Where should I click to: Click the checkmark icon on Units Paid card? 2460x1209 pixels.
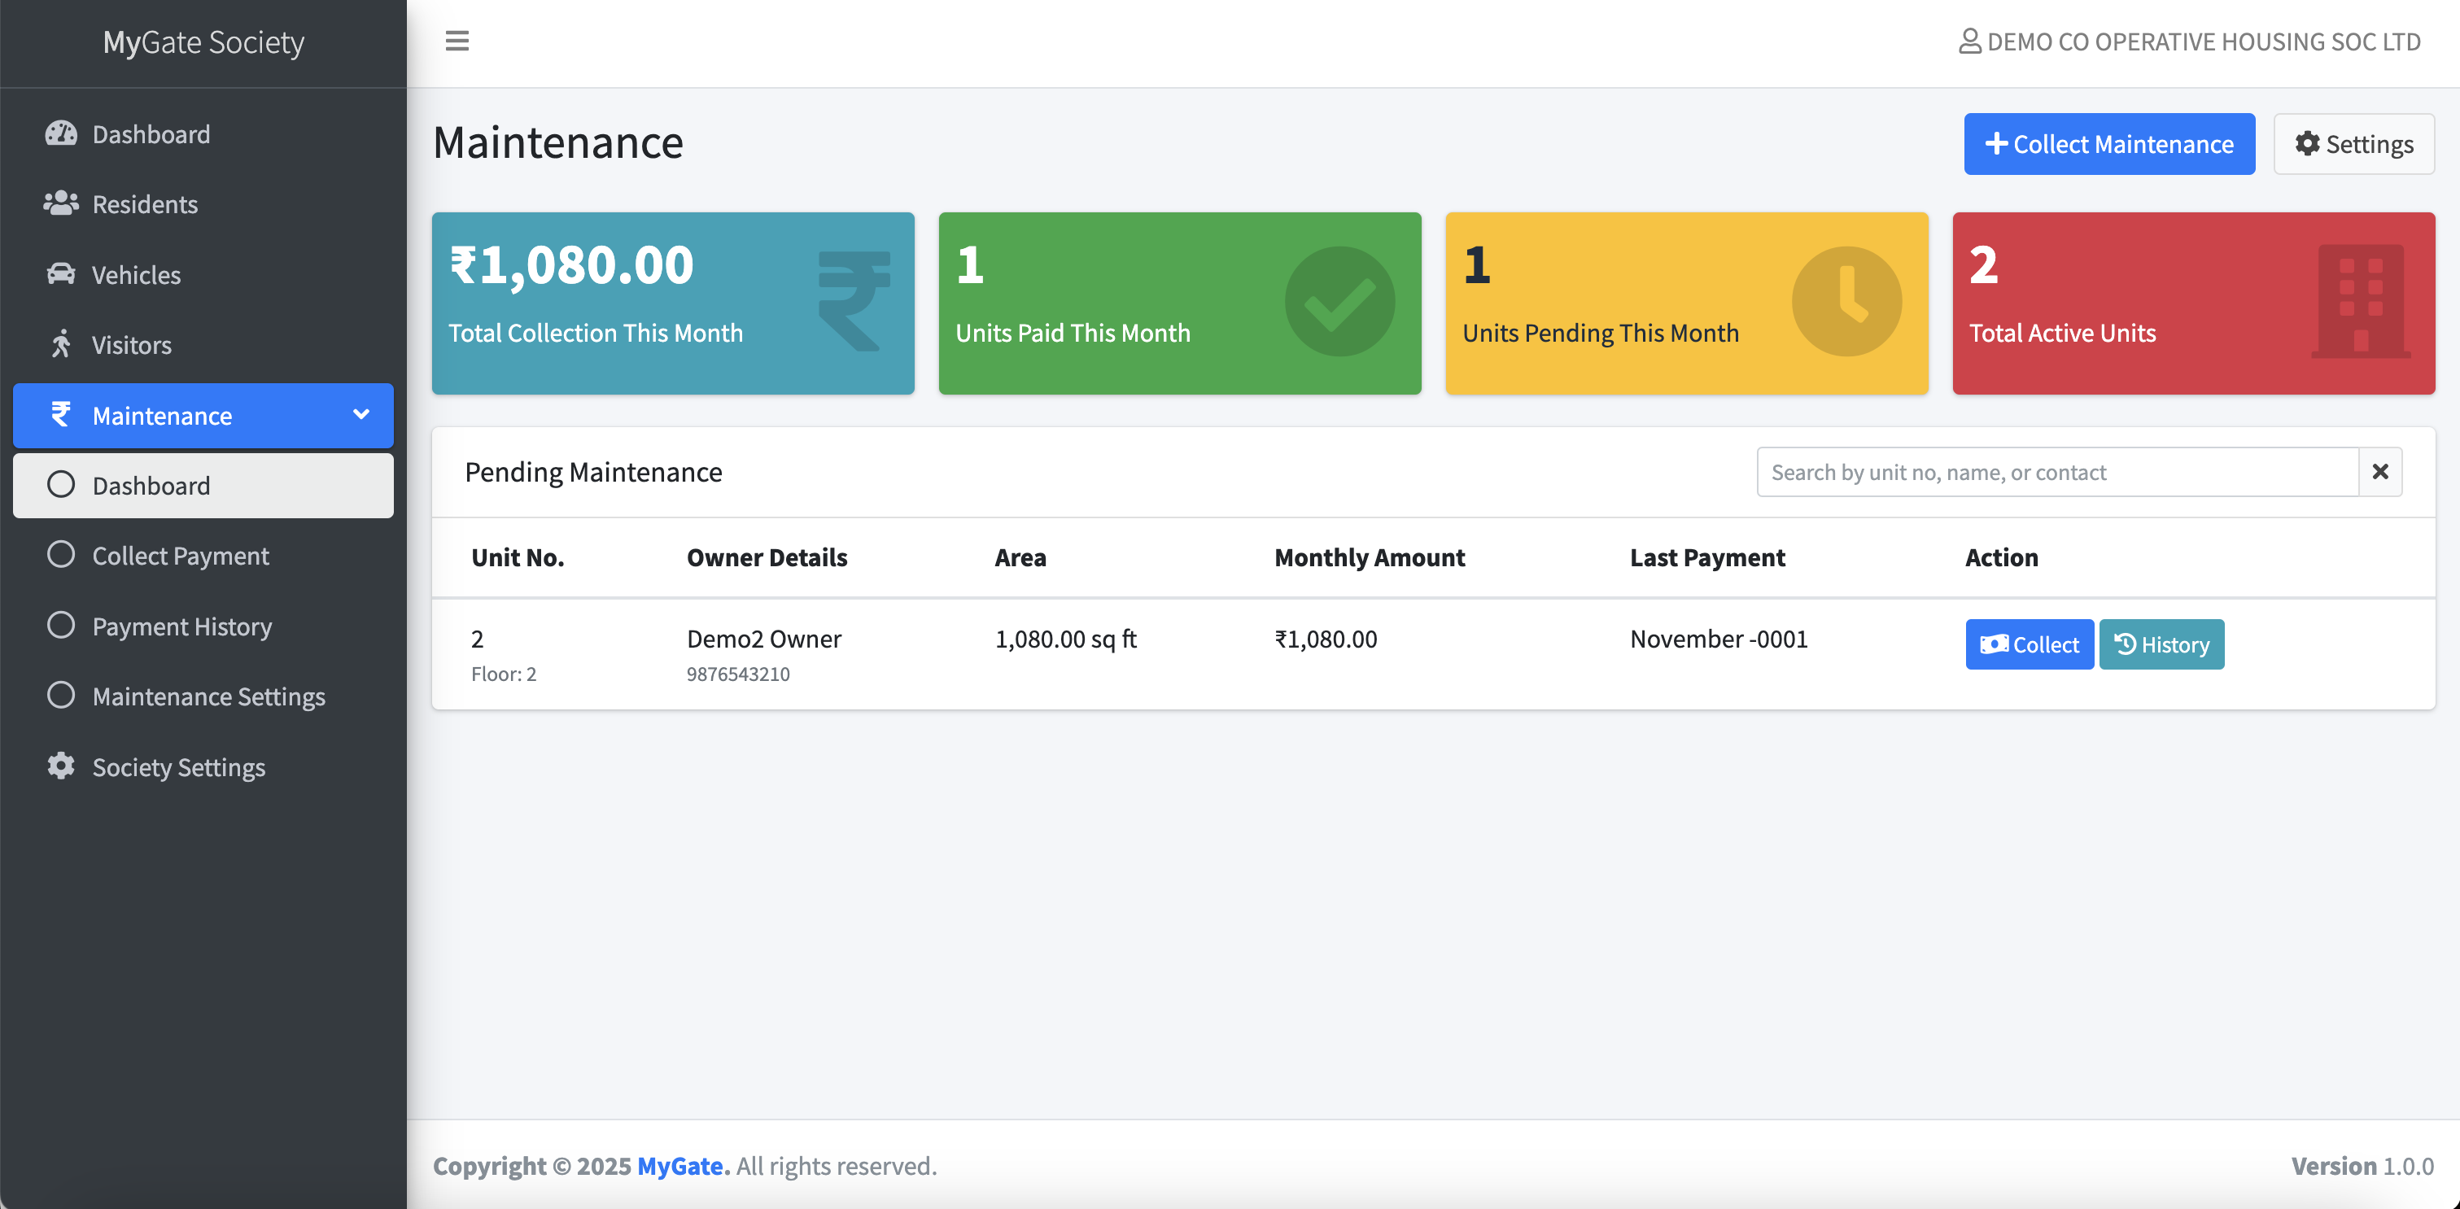coord(1339,301)
